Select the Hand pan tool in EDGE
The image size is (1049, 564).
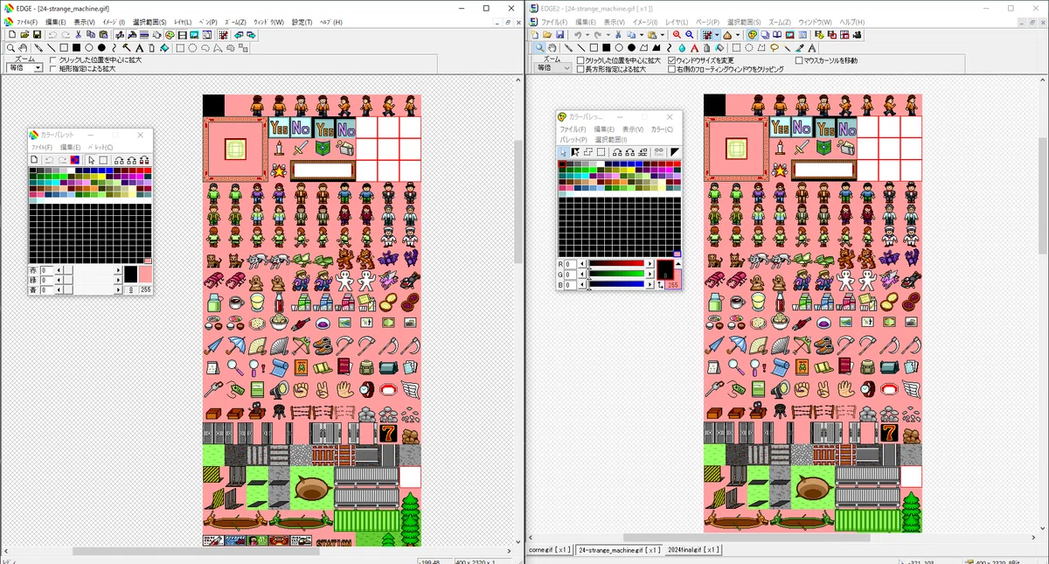(x=23, y=48)
